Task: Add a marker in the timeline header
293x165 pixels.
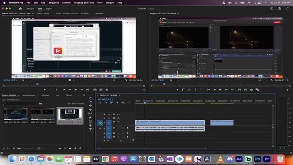Action: point(117,103)
